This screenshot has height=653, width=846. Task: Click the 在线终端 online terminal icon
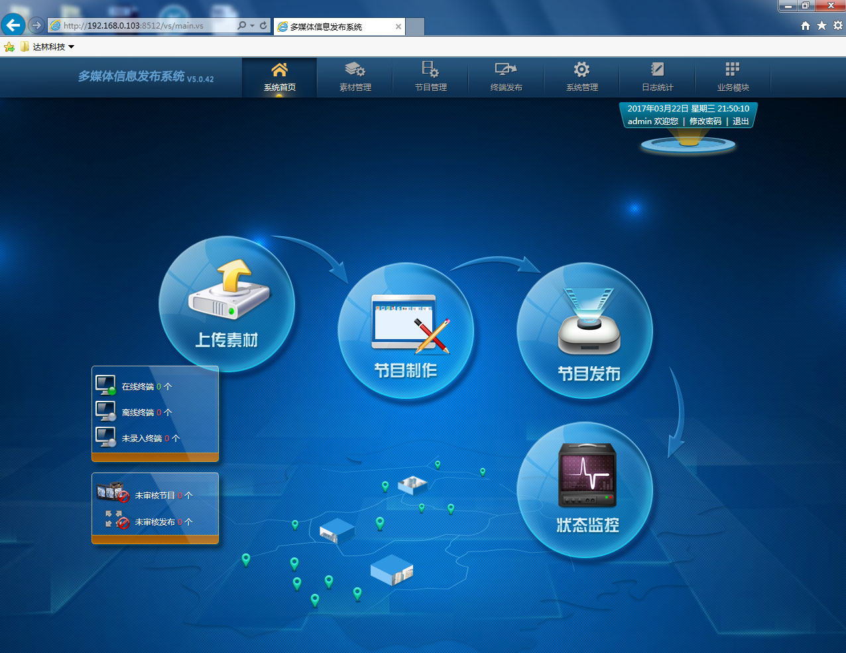click(x=105, y=386)
